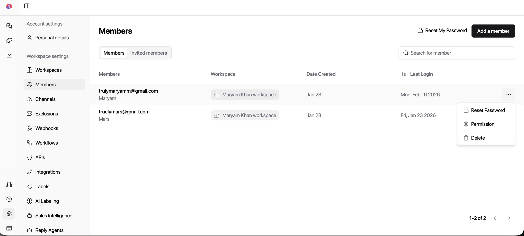Go to next page of members

pyautogui.click(x=509, y=218)
